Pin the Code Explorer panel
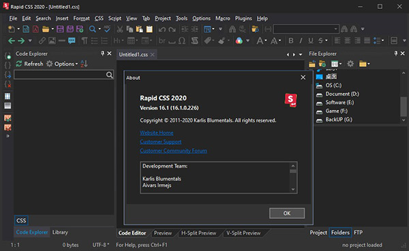This screenshot has height=251, width=409. [x=102, y=53]
